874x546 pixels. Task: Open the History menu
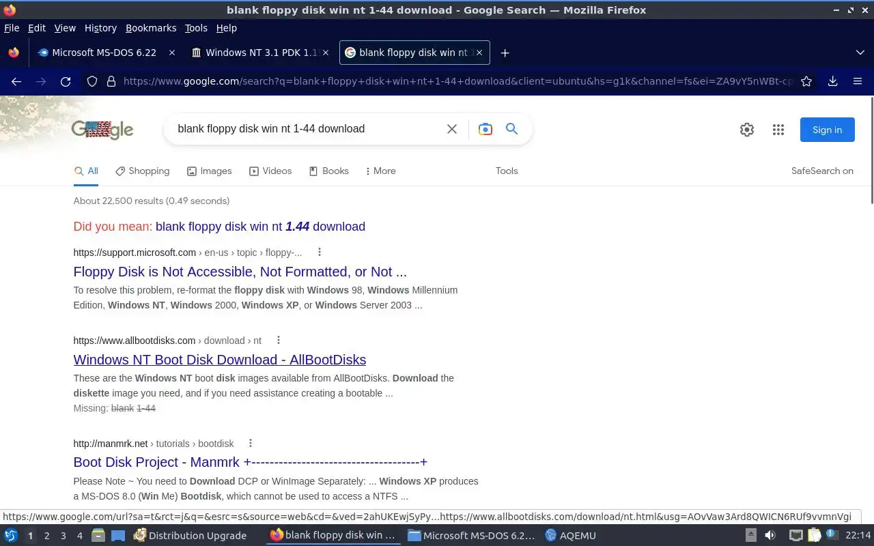100,28
